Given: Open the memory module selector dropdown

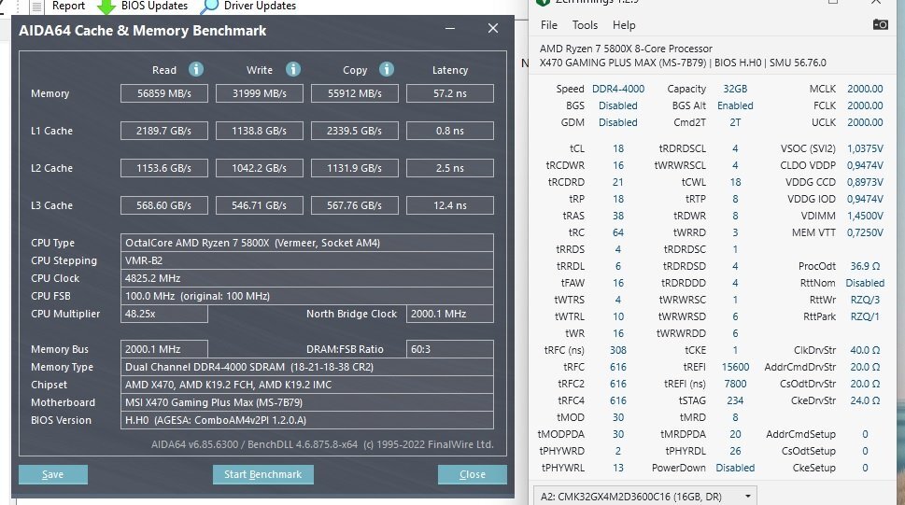Looking at the screenshot, I should 645,497.
